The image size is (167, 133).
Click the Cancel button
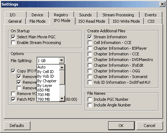[x=150, y=126]
